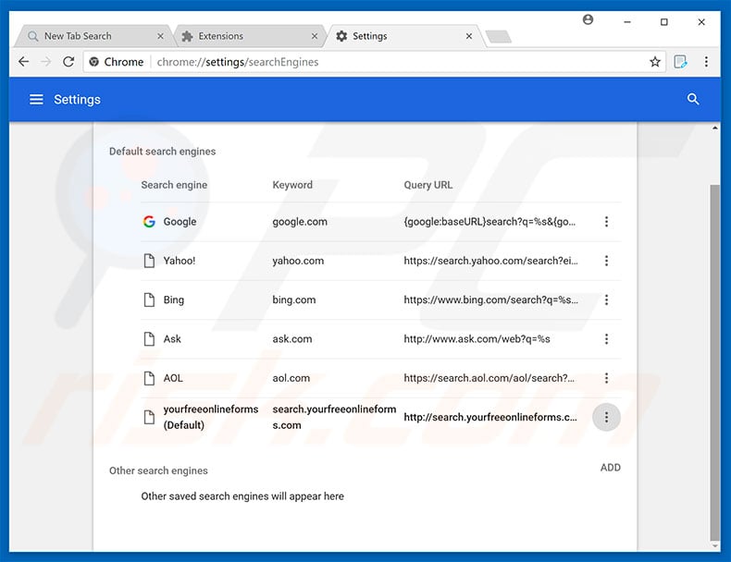
Task: Click the Google logo icon in list
Action: [149, 222]
